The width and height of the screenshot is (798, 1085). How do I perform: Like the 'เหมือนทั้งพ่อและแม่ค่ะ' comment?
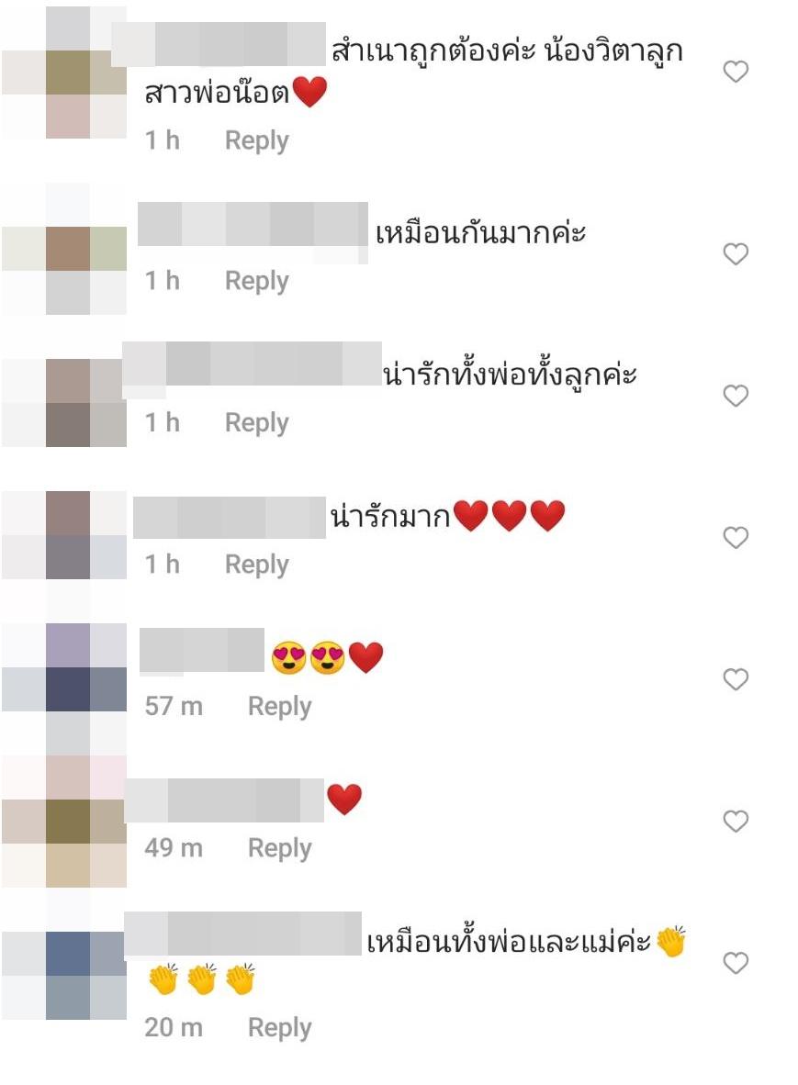point(736,963)
